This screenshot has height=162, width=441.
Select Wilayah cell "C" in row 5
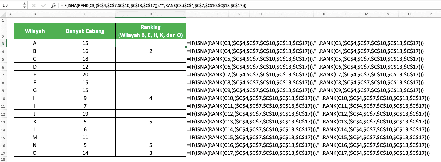(35, 59)
